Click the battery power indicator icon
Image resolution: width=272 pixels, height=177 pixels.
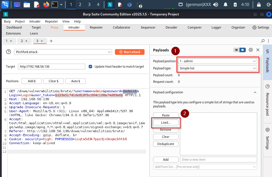[235, 5]
